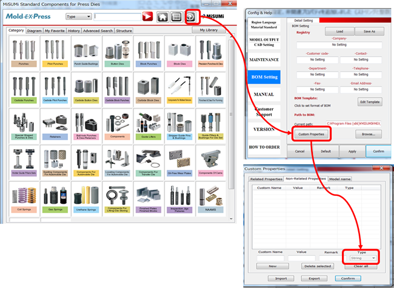This screenshot has width=394, height=288.
Task: Click the Custom Properties button
Action: tap(311, 134)
